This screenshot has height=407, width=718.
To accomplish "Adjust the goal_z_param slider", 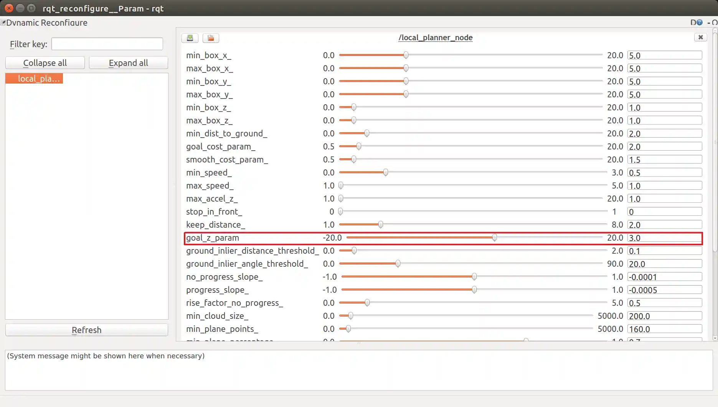I will point(494,238).
